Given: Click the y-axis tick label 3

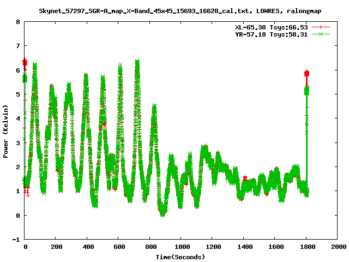Looking at the screenshot, I should tap(18, 143).
